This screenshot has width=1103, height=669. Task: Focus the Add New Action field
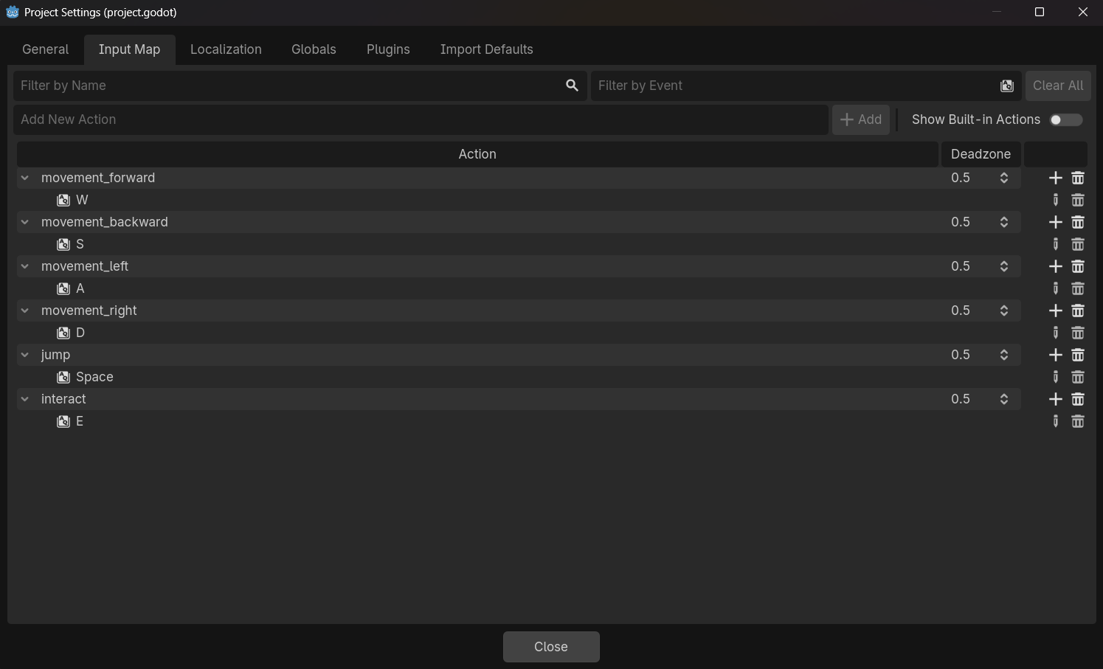pos(421,119)
